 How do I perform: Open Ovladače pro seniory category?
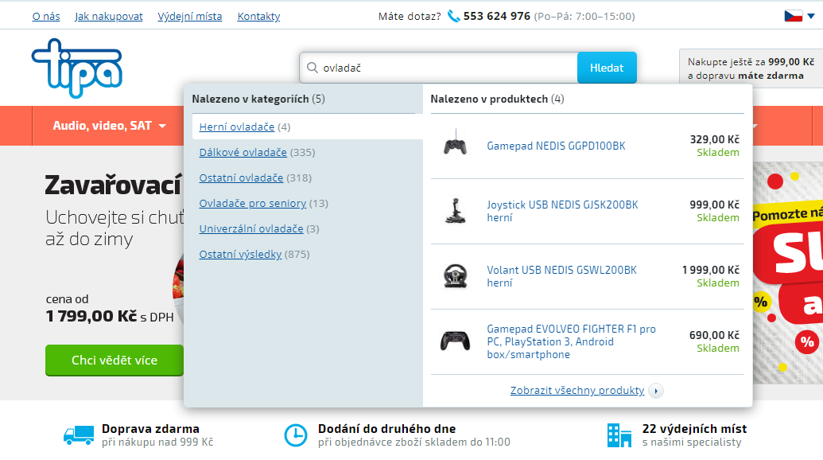coord(252,203)
